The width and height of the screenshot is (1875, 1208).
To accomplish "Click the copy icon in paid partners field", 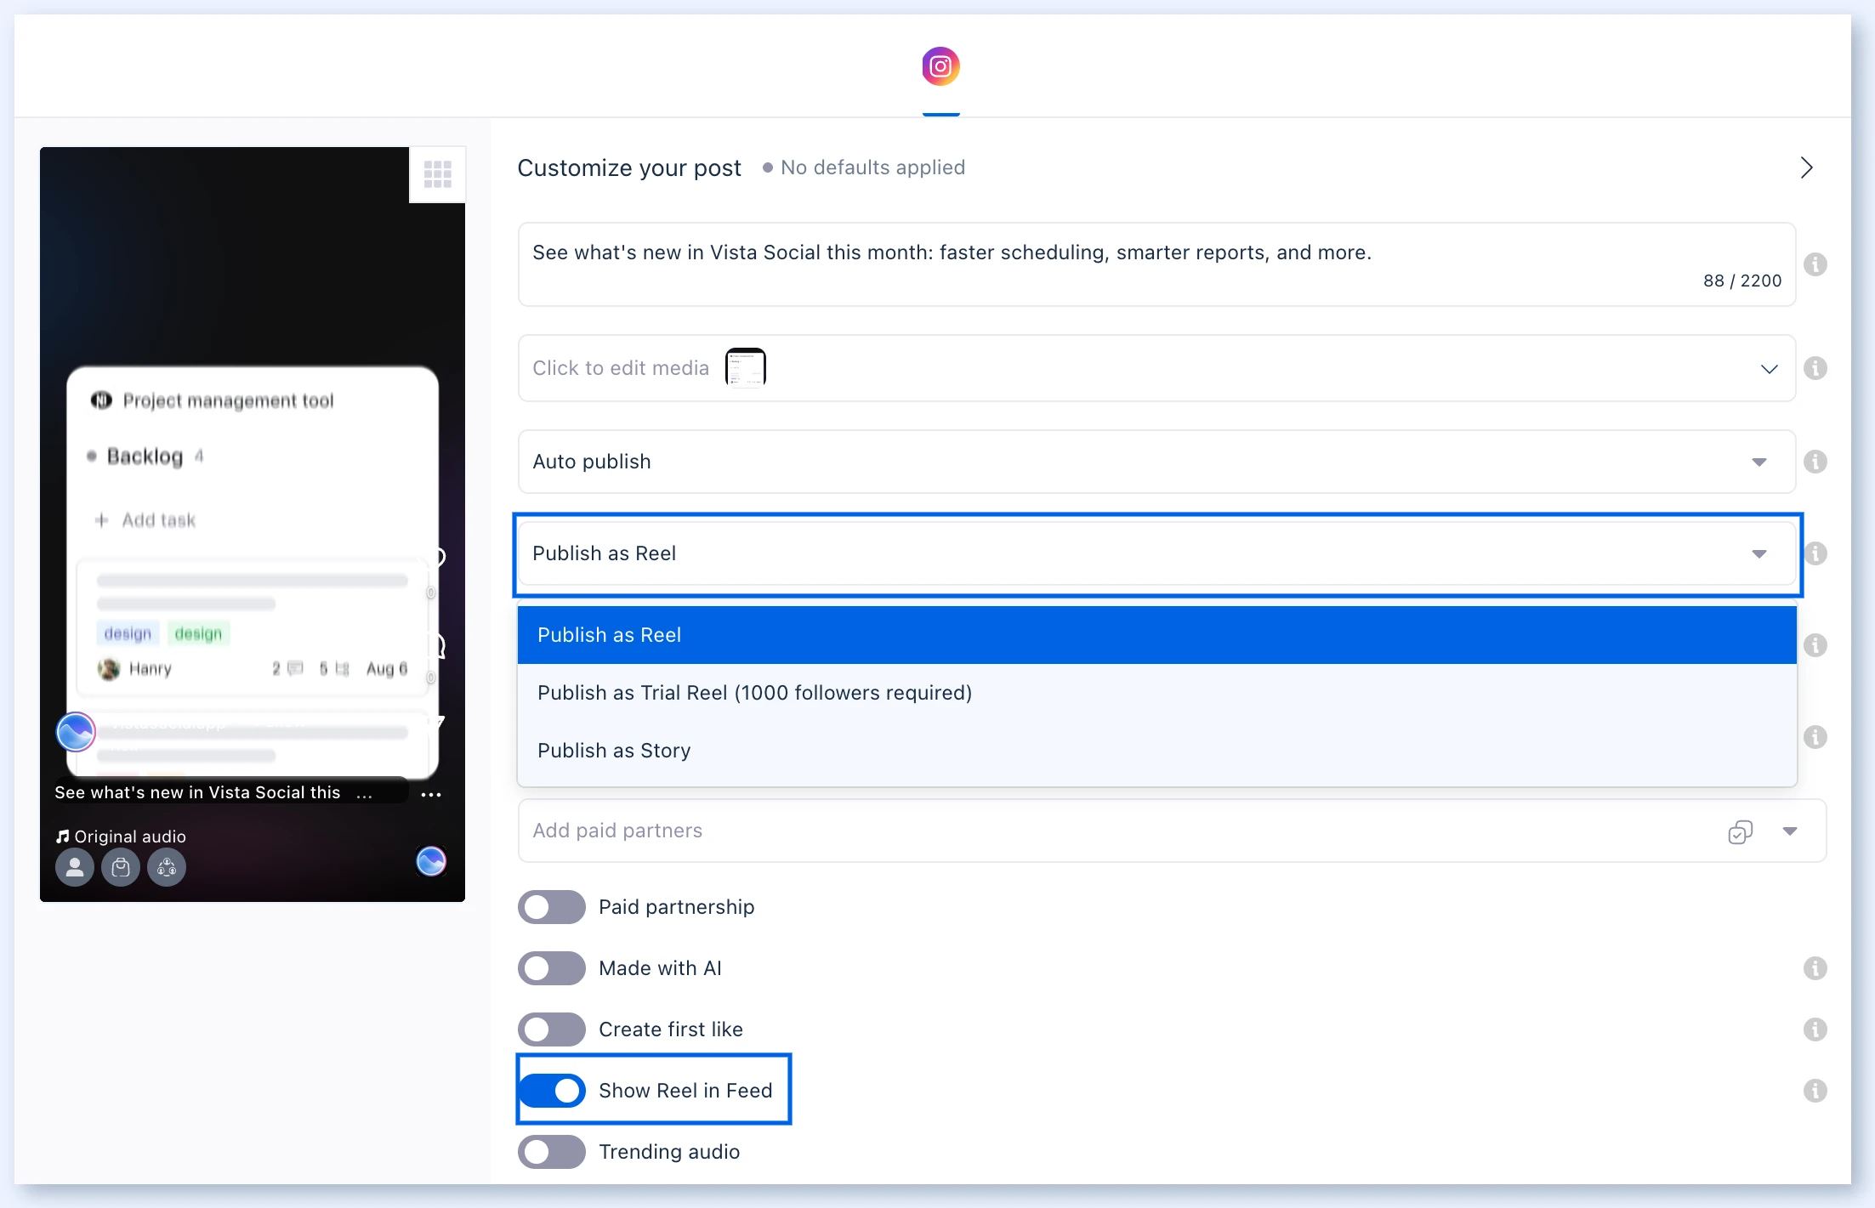I will point(1741,831).
